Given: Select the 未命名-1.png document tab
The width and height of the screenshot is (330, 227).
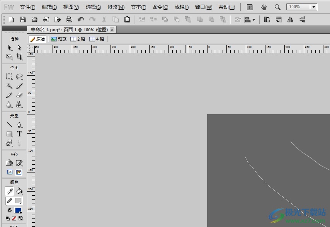Looking at the screenshot, I should pyautogui.click(x=69, y=30).
